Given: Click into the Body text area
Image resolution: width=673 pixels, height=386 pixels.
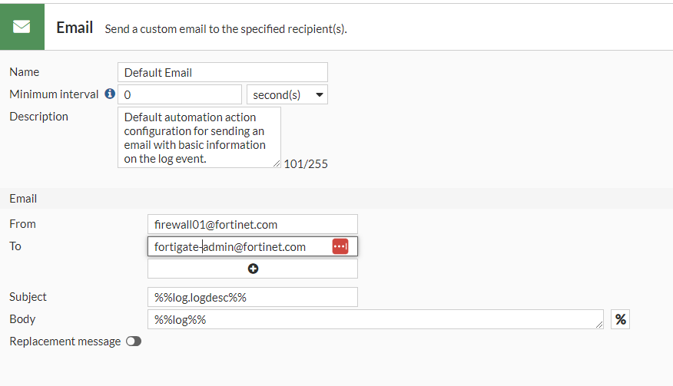Looking at the screenshot, I should tap(373, 319).
